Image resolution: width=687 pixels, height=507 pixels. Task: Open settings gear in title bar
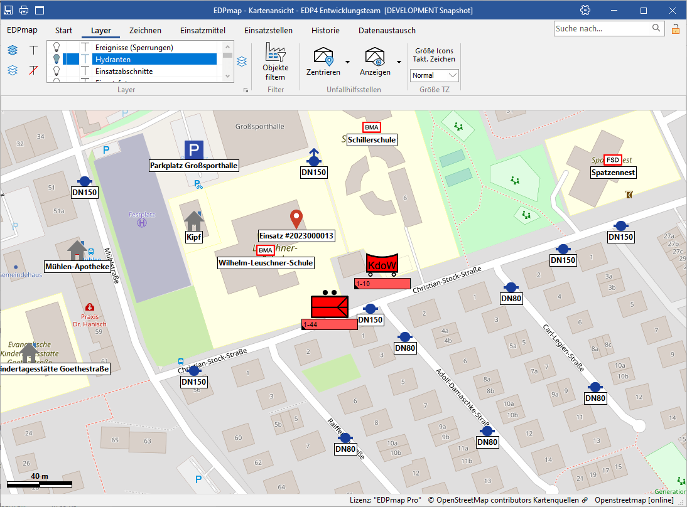pos(585,10)
